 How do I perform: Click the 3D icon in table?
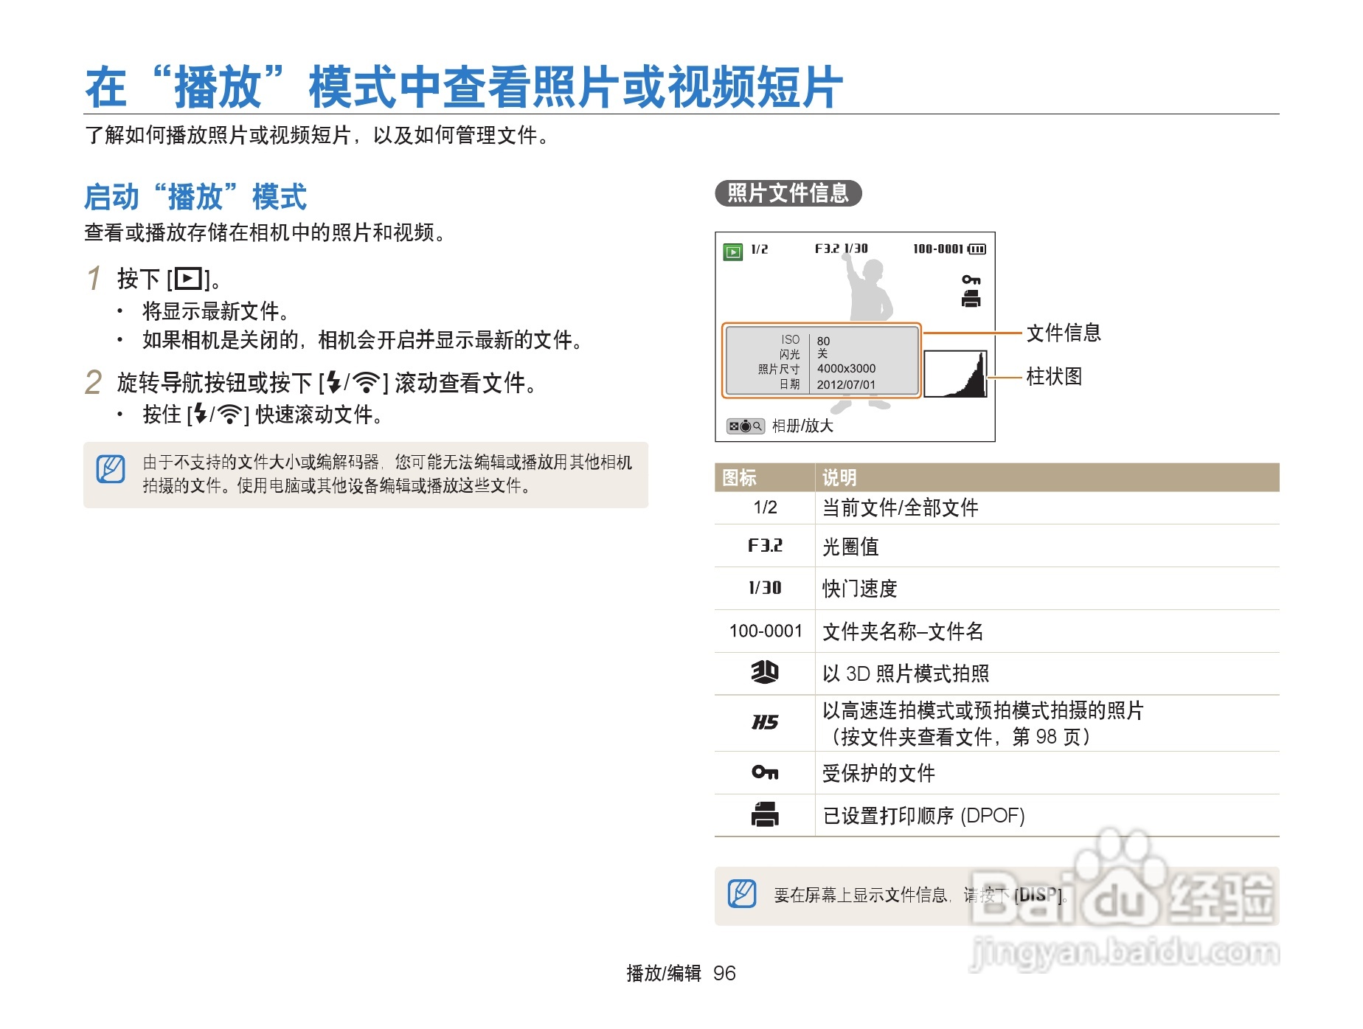tap(765, 672)
